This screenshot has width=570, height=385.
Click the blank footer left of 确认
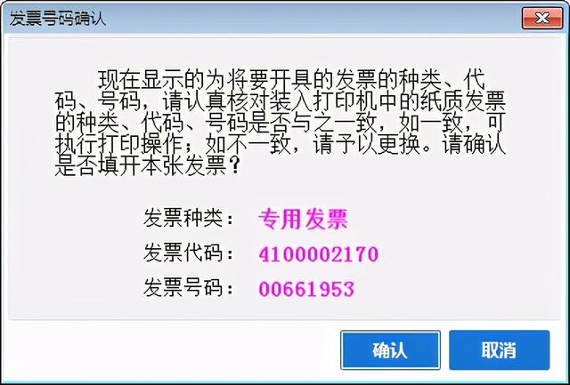click(x=171, y=350)
